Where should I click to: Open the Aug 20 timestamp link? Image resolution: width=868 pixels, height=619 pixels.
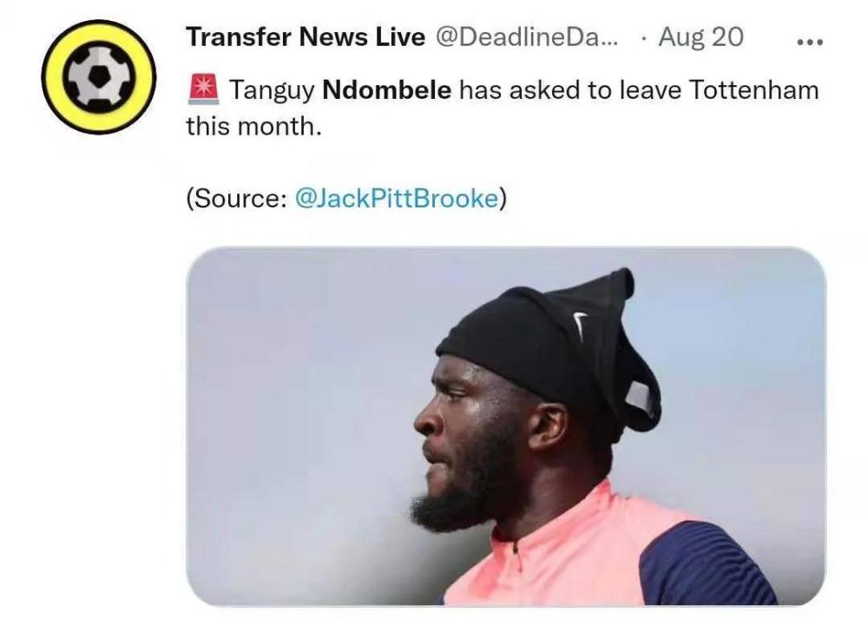[x=700, y=37]
